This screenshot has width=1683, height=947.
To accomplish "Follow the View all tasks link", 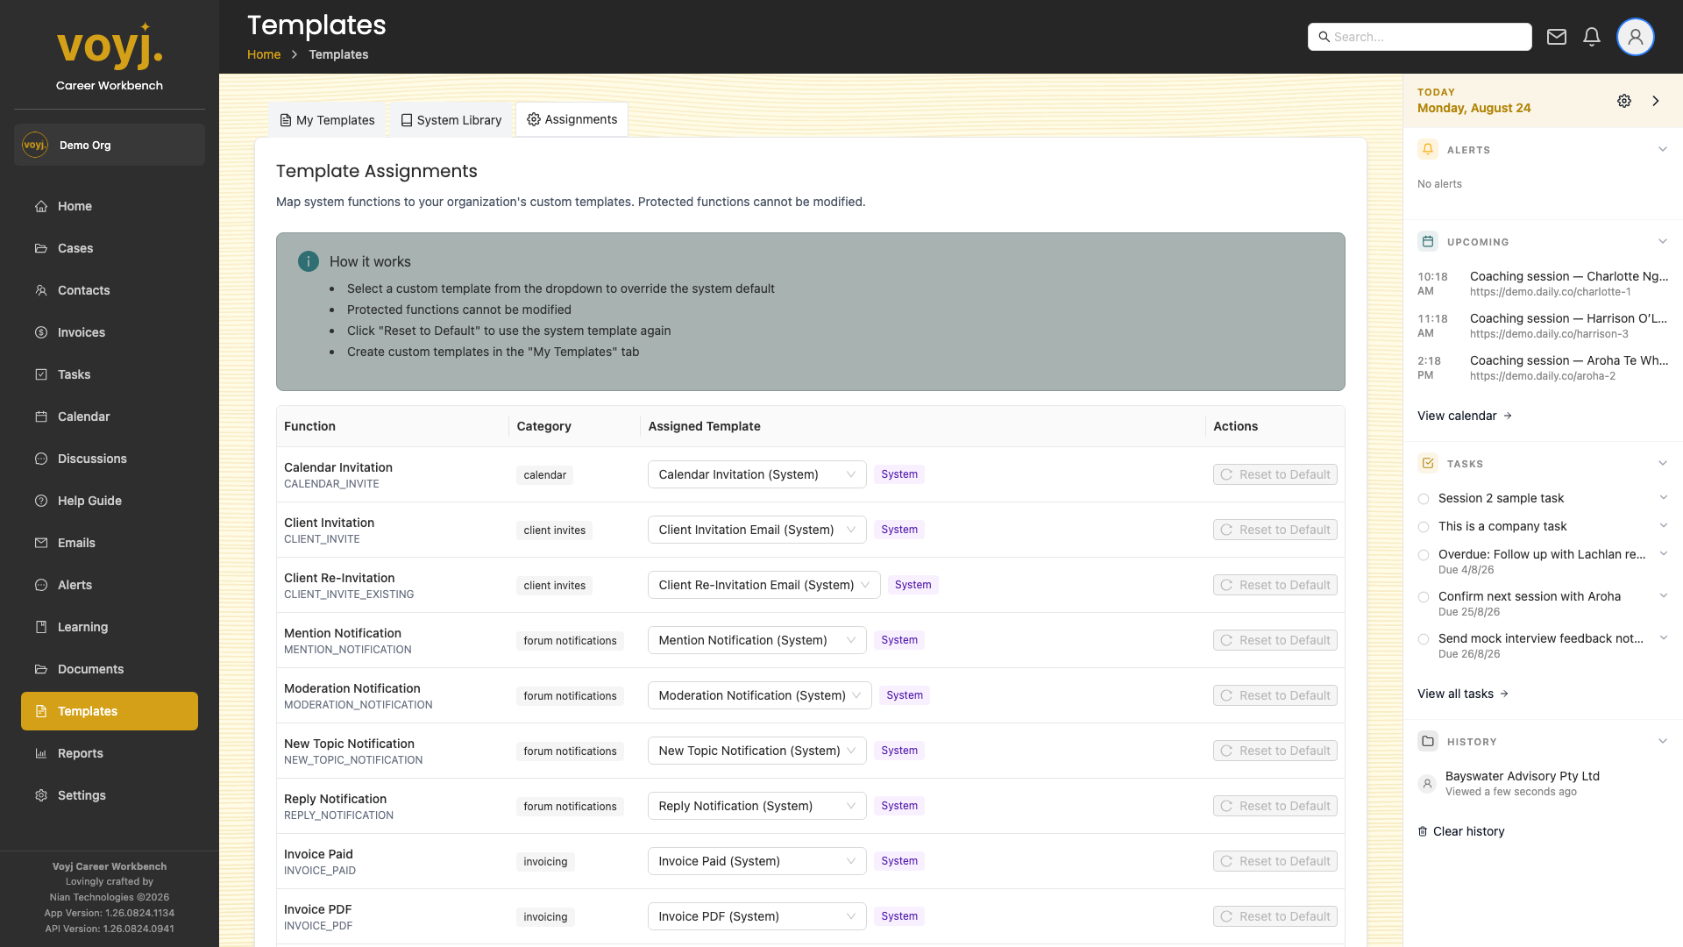I will (1463, 694).
